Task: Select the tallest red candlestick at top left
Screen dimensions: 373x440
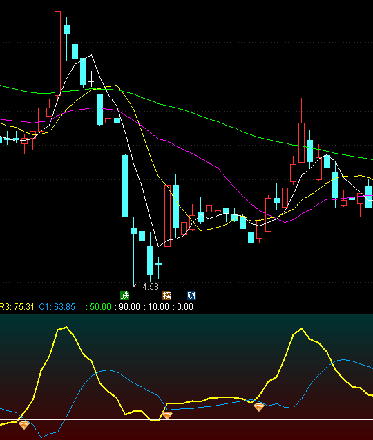Action: [x=57, y=53]
